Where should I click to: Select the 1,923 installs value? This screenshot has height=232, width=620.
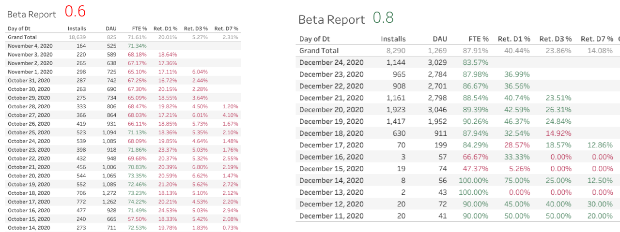coord(396,110)
